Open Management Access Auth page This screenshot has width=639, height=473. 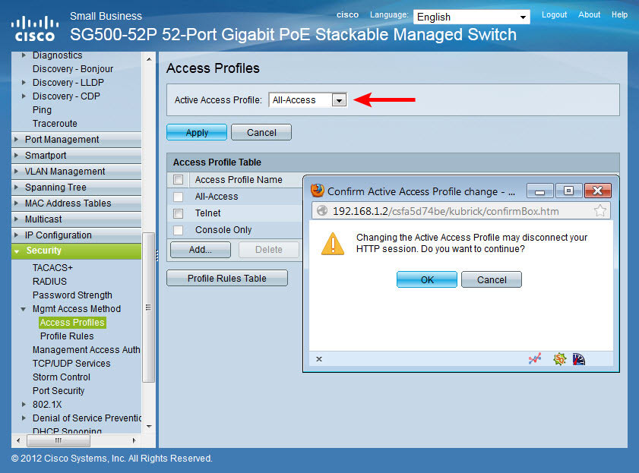click(87, 350)
